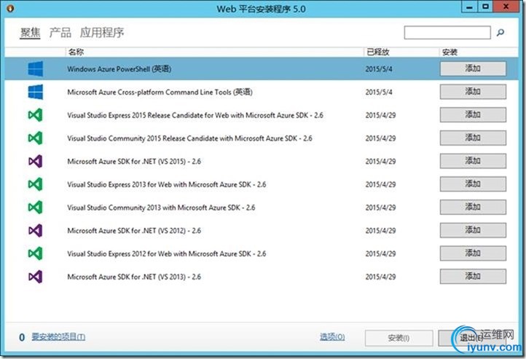
Task: Click 2015/5/4 date of Windows Azure PowerShell
Action: tap(379, 69)
